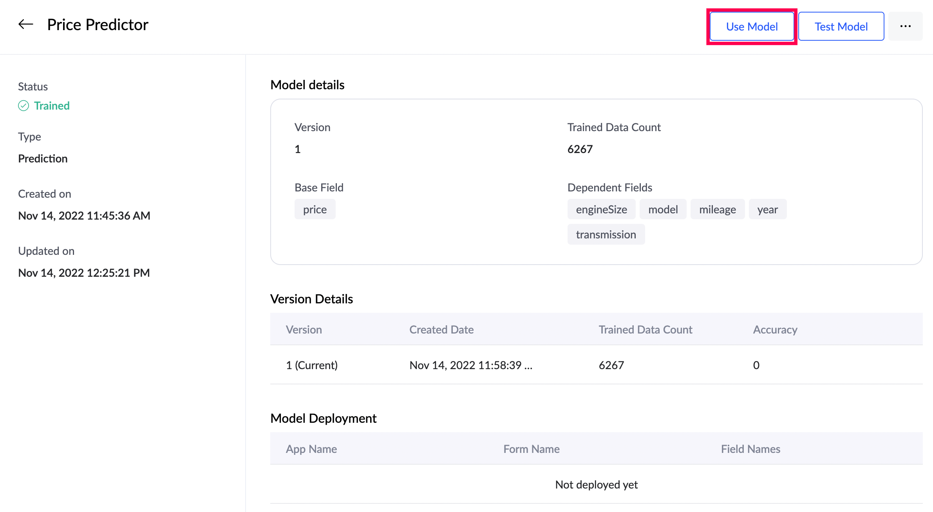The image size is (933, 512).
Task: Click the Test Model button
Action: point(841,26)
